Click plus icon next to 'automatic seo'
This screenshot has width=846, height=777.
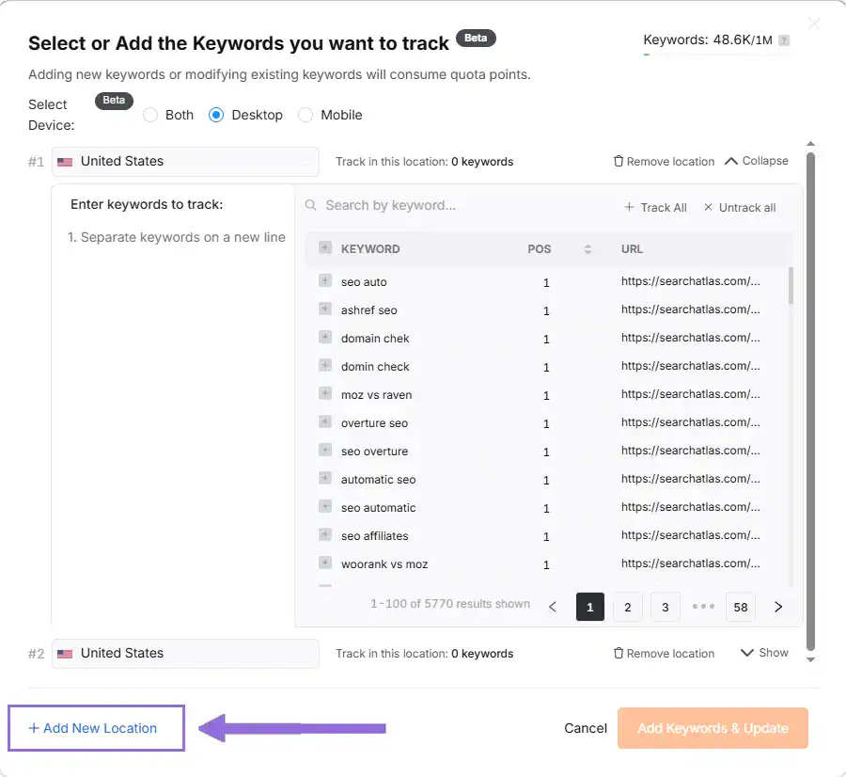(x=325, y=479)
